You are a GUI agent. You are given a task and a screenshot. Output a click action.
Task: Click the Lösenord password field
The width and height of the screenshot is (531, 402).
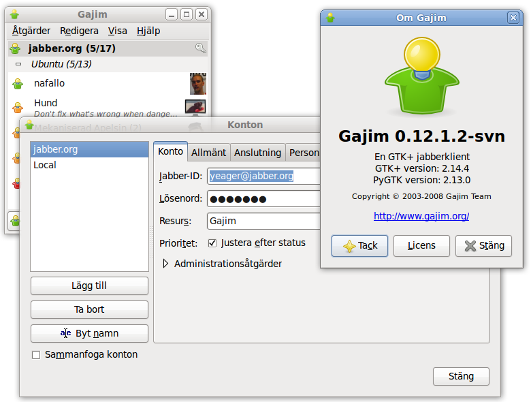(x=264, y=199)
